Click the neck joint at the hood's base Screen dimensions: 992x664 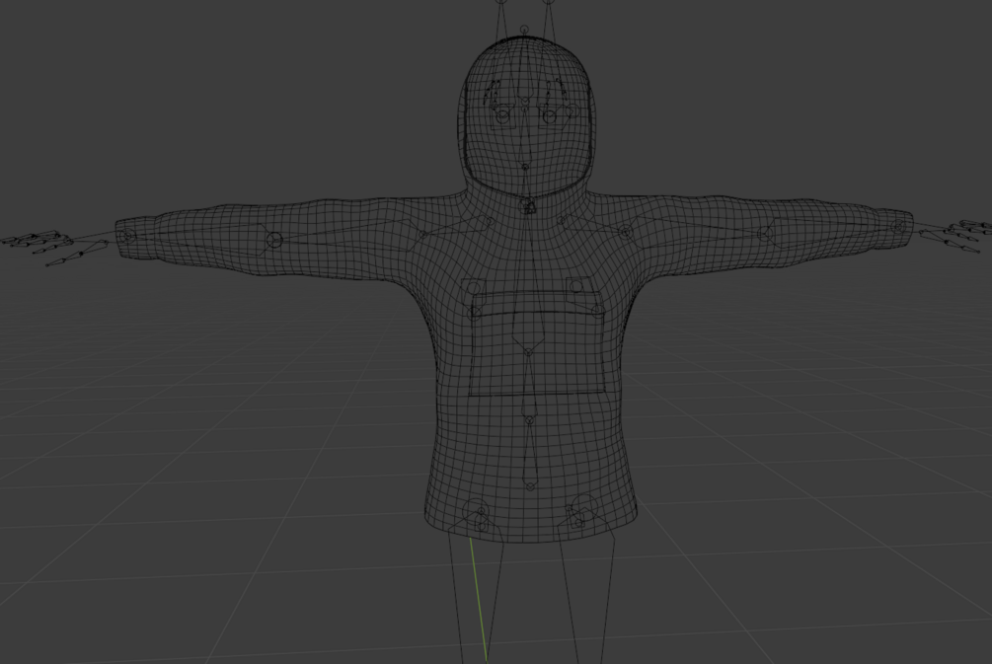pos(528,206)
